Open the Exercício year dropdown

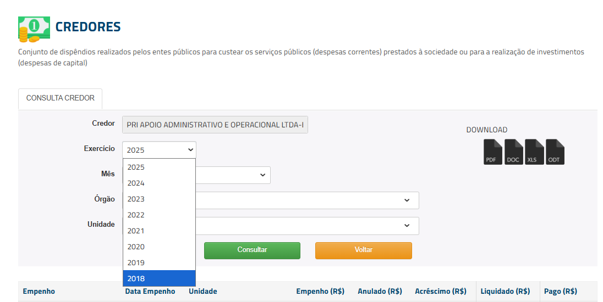pos(159,149)
